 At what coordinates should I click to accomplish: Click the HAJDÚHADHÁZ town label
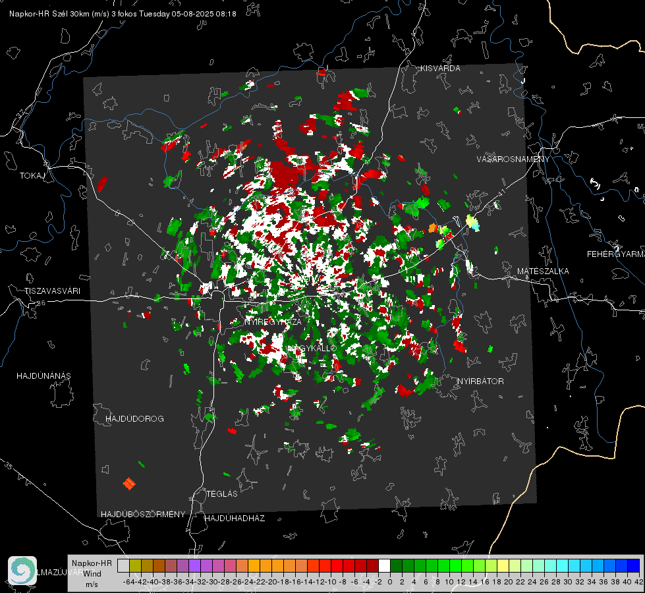coord(235,518)
